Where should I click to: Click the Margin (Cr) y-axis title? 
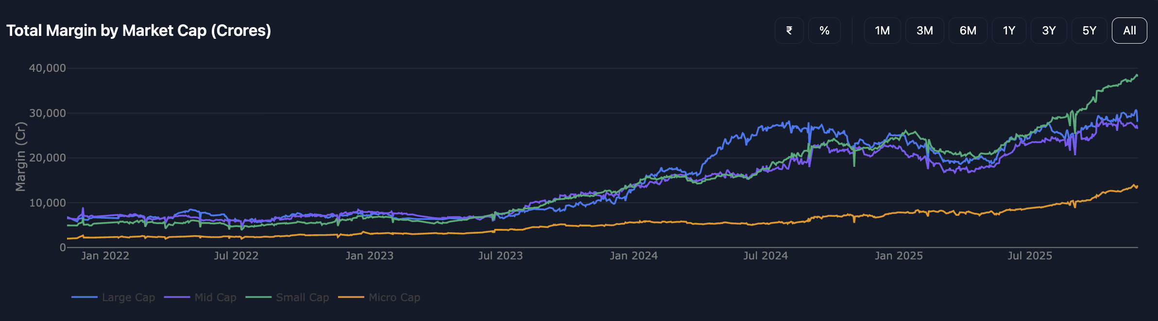(x=20, y=157)
